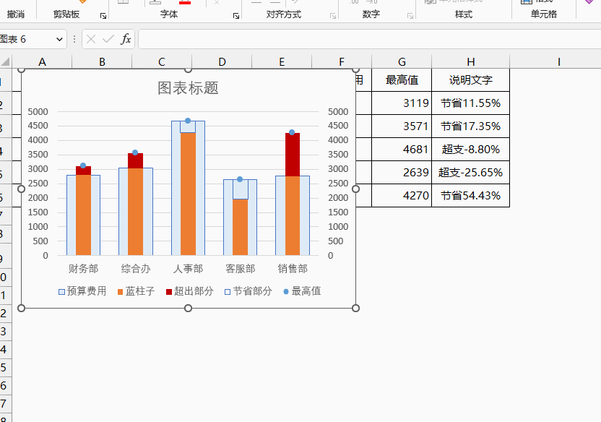
Task: Click the blue marker dot above 综合办
Action: 135,152
